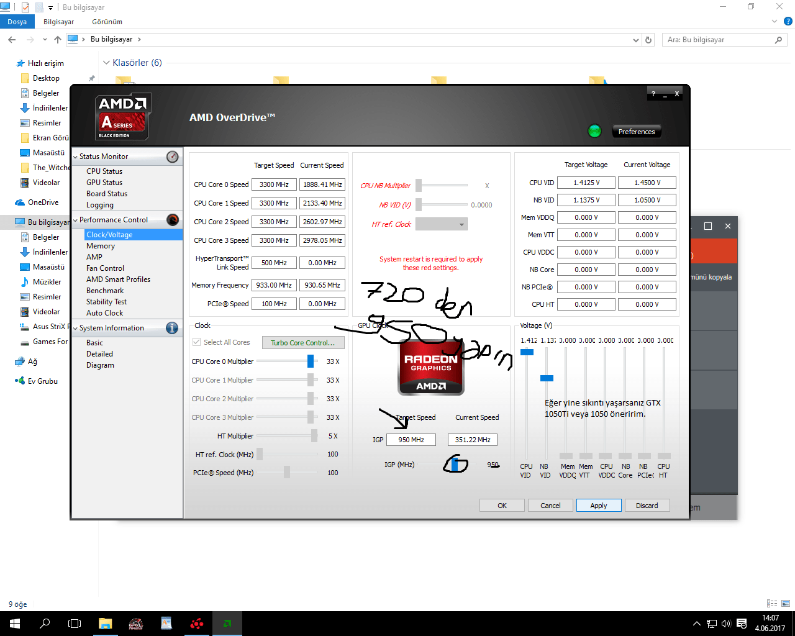Switch to AMD OverDrive on the taskbar

(x=227, y=624)
